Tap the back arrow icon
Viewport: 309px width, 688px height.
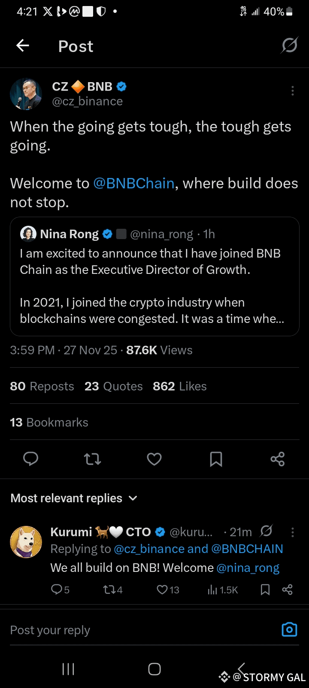coord(23,46)
